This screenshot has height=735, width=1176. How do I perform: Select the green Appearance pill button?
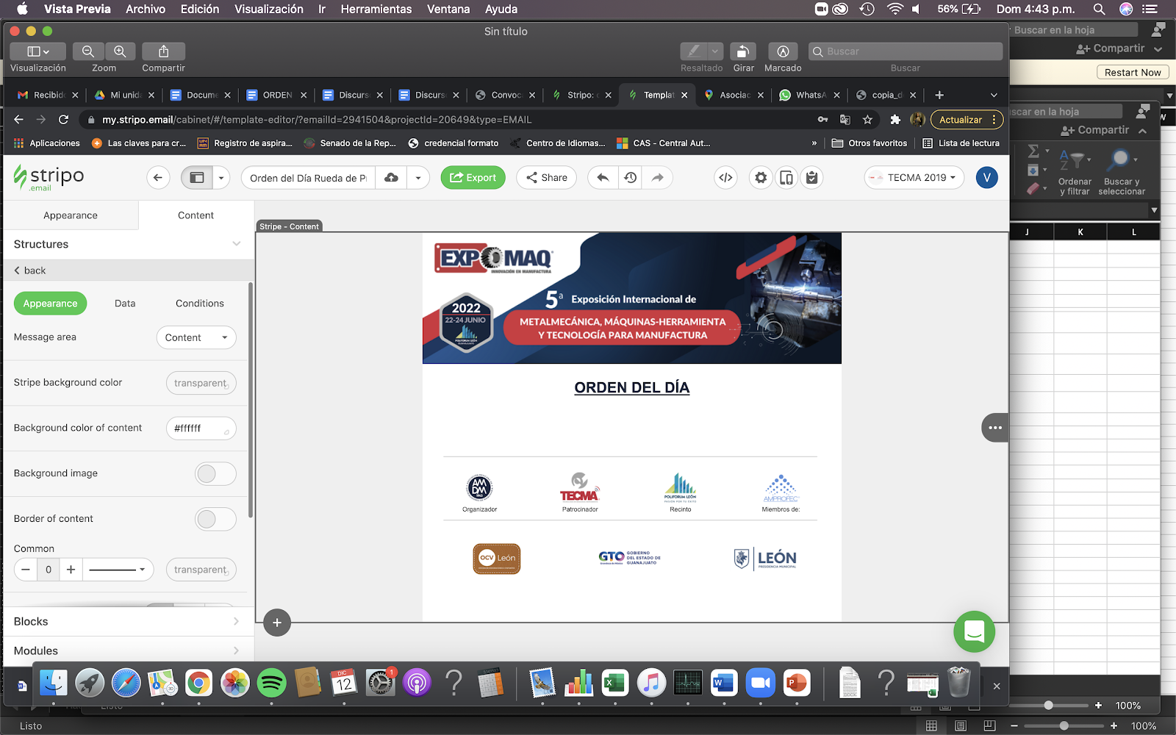pos(50,303)
